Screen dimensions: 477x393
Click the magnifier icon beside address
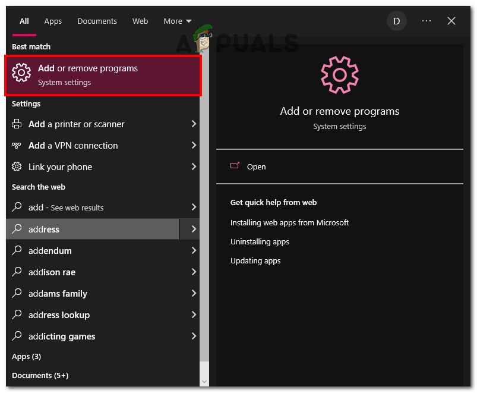pos(17,228)
